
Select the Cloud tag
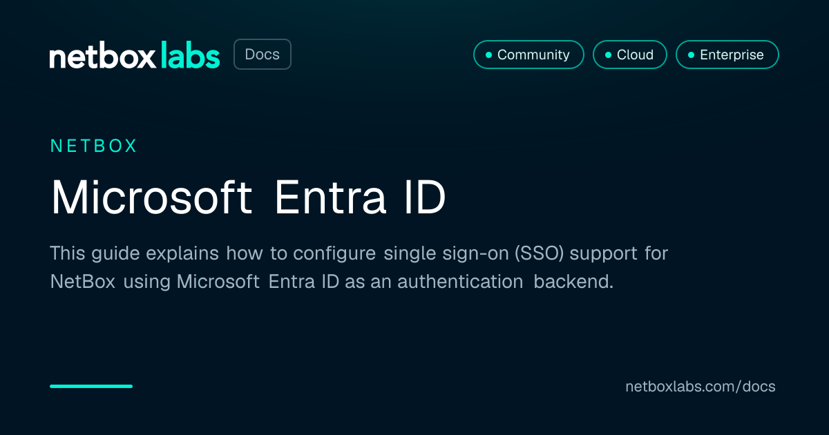pyautogui.click(x=629, y=55)
